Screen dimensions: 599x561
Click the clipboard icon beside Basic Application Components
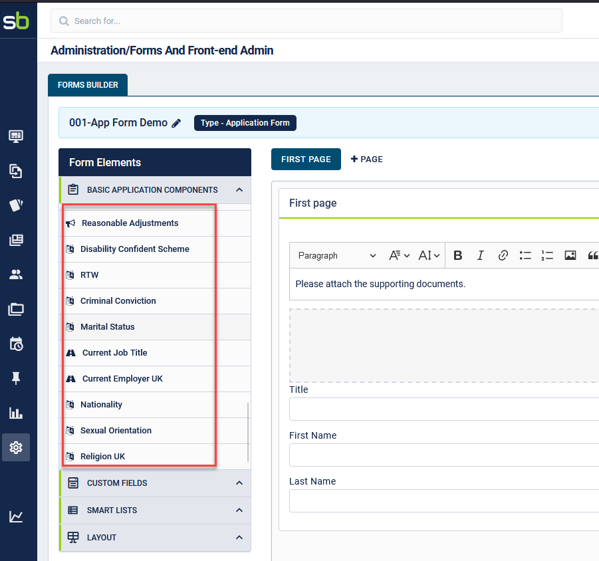(x=73, y=189)
